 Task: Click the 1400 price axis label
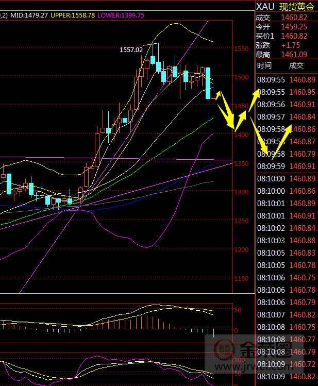(241, 135)
